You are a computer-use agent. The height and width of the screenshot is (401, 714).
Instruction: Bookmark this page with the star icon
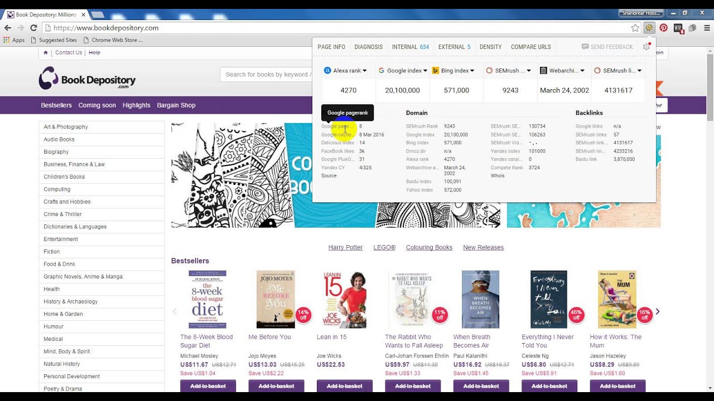point(635,27)
